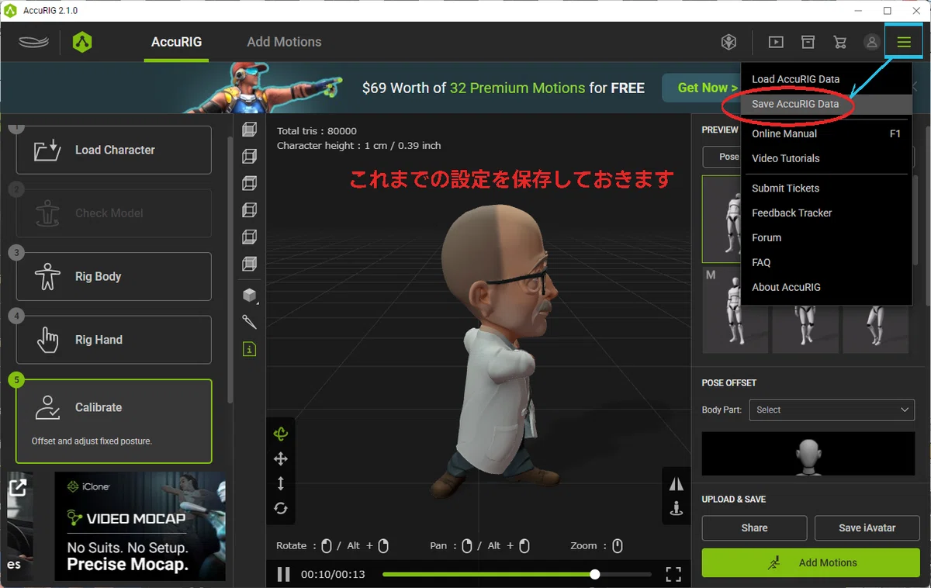This screenshot has width=931, height=588.
Task: Open the content archive box icon
Action: (808, 42)
